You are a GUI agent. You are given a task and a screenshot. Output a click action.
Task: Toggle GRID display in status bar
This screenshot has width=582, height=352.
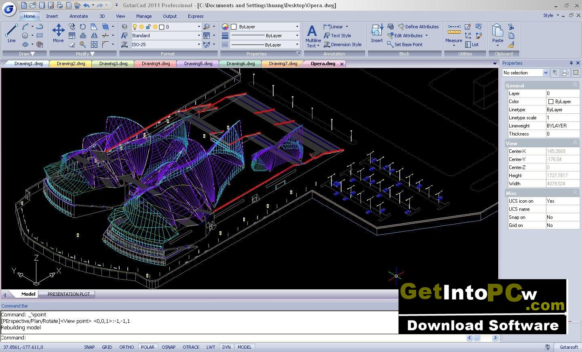[107, 347]
